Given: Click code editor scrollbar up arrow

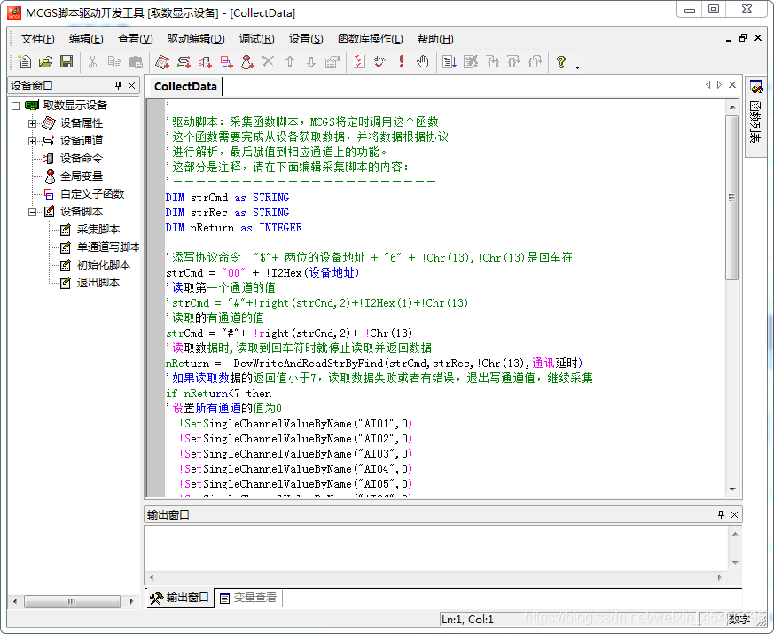Looking at the screenshot, I should 732,106.
